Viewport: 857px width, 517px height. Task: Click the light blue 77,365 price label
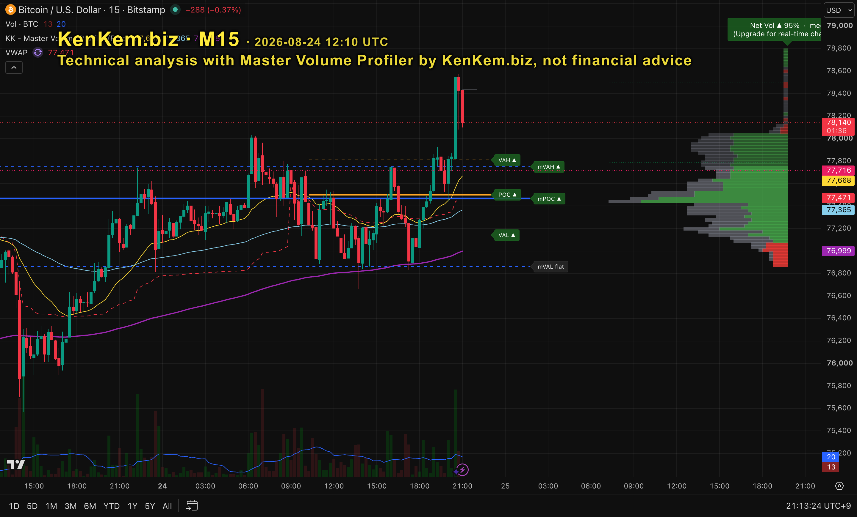(x=838, y=210)
